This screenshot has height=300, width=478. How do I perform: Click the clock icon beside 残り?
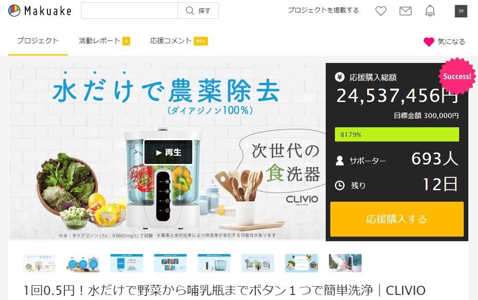[340, 185]
